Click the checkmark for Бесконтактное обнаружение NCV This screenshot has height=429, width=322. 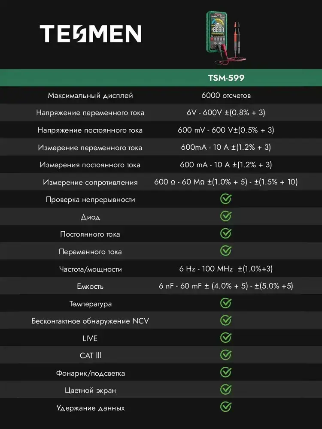click(226, 320)
